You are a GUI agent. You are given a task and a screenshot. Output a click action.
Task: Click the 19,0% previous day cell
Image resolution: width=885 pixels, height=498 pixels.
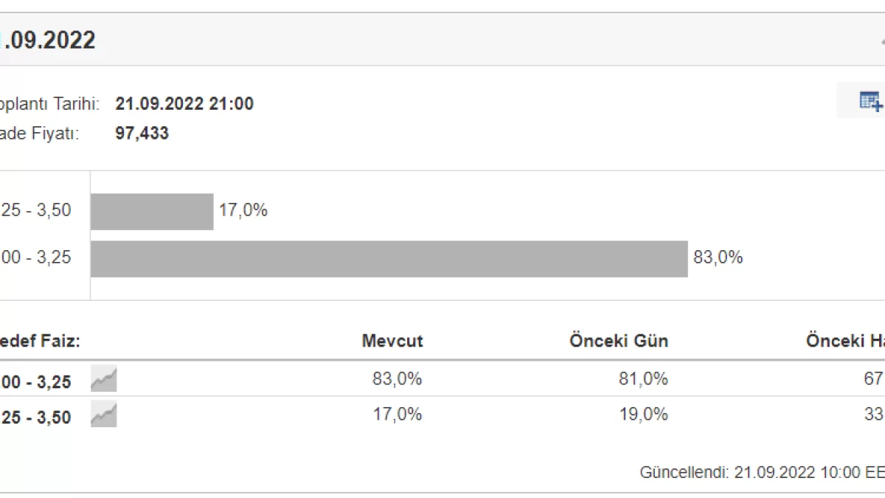click(643, 415)
